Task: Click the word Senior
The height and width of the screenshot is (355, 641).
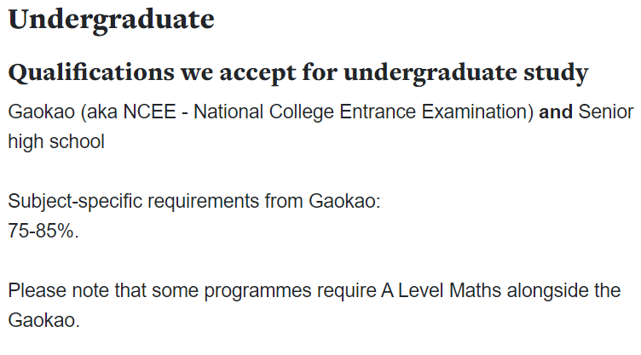Action: pos(606,112)
